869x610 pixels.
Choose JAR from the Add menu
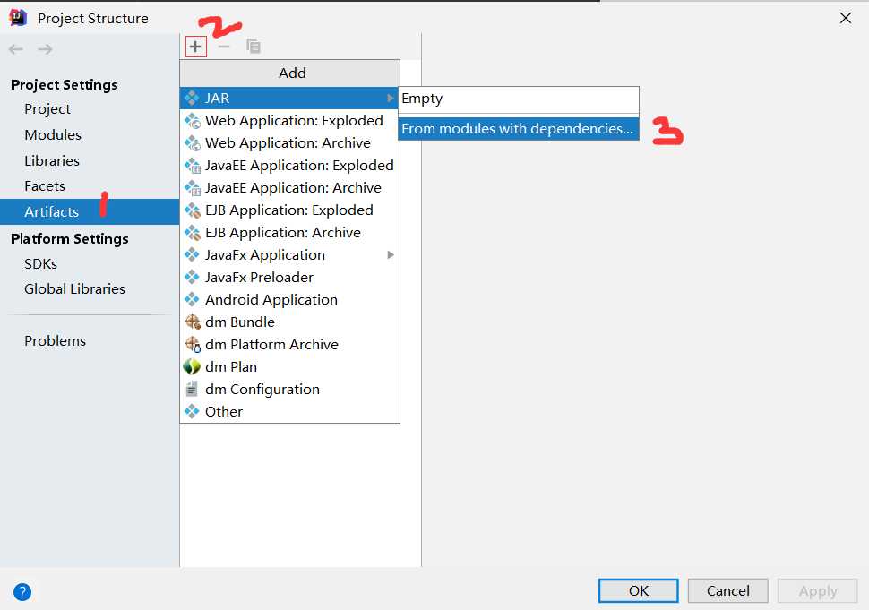tap(289, 98)
